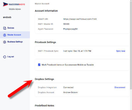Viewport: 132px width, 110px height.
Task: Click the Mobile Admin label
Action: click(x=15, y=9)
